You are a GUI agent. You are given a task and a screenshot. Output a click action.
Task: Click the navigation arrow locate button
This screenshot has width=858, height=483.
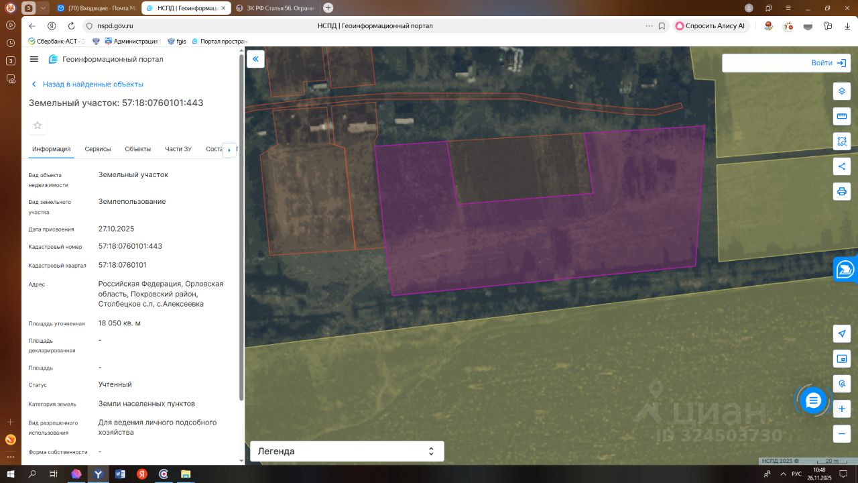point(842,333)
